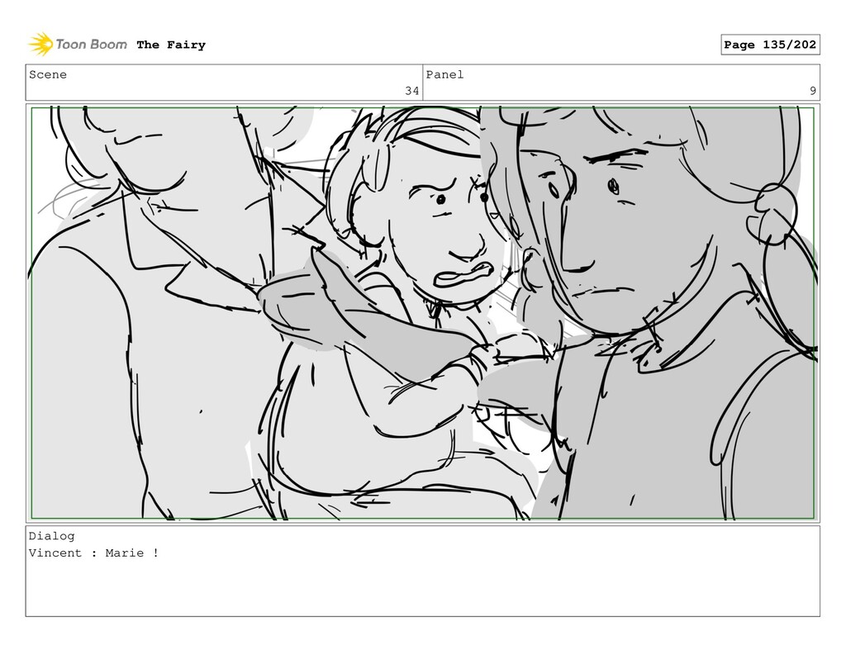Click the panel number 9

click(x=813, y=91)
